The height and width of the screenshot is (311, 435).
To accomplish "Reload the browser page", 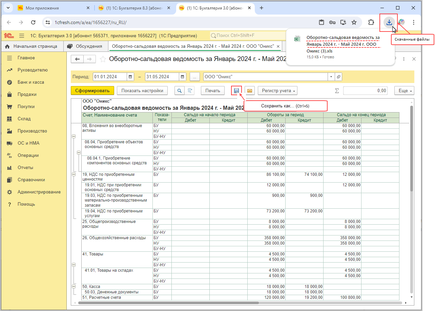I will 33,22.
